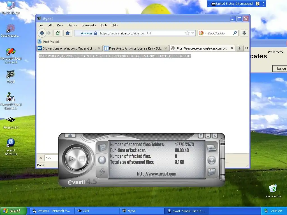Open Mypal home page button
The width and height of the screenshot is (287, 215).
(68, 33)
